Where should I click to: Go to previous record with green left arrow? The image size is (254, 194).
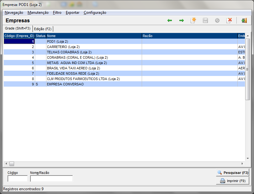click(170, 20)
